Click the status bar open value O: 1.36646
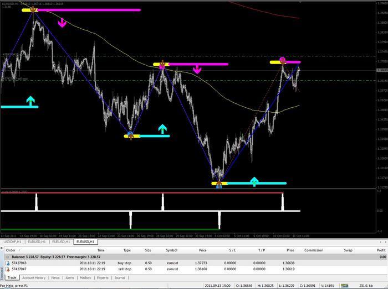Viewport: 388px width, 289px height. click(244, 286)
